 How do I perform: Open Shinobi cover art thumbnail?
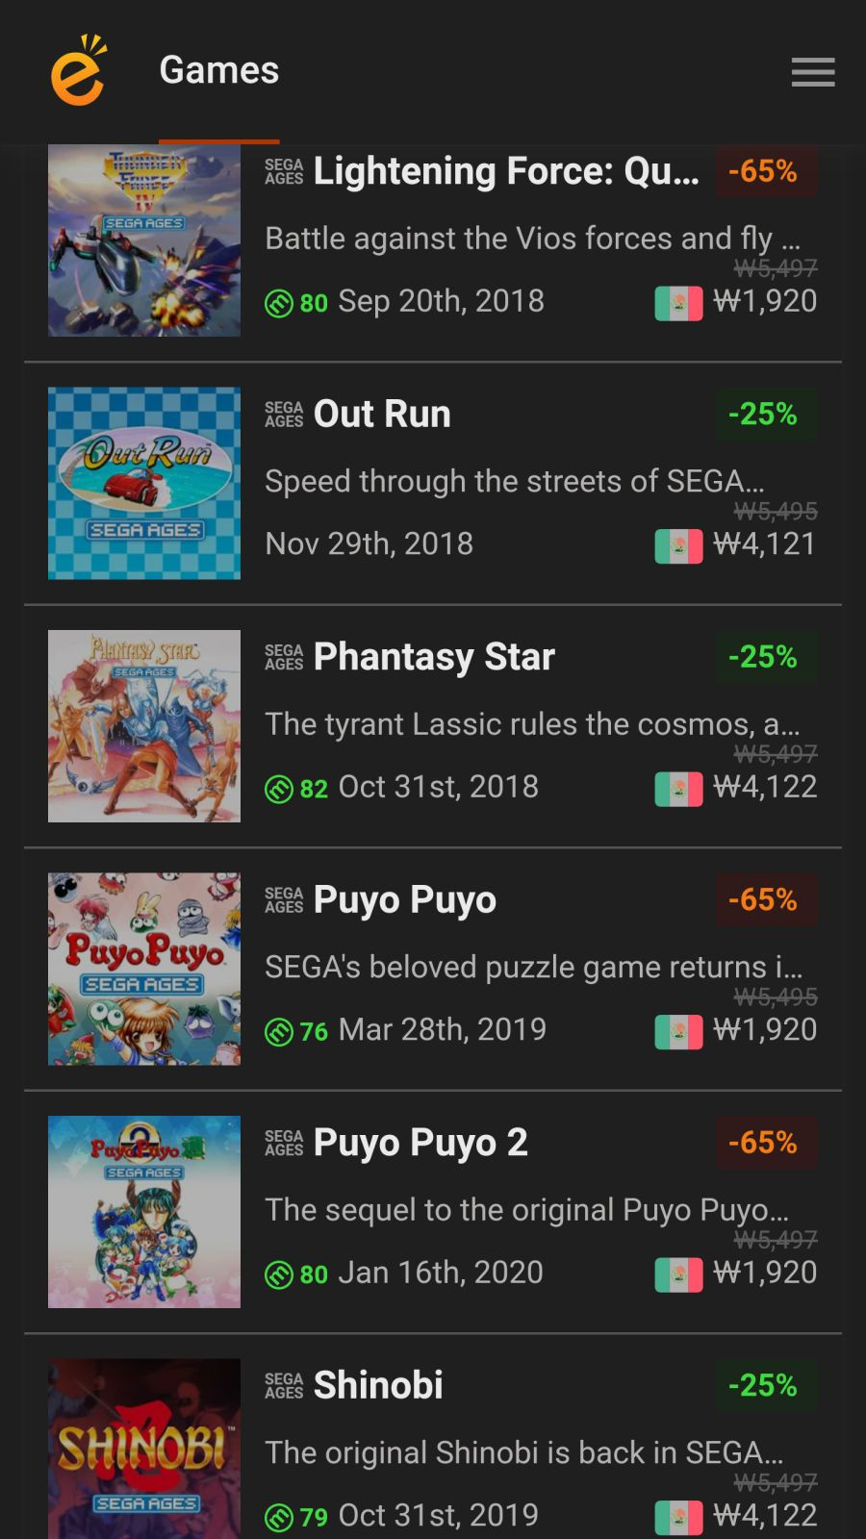[x=144, y=1449]
